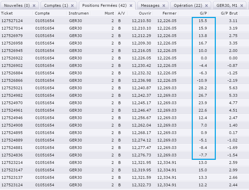Click G/P value -10.9

[202, 80]
